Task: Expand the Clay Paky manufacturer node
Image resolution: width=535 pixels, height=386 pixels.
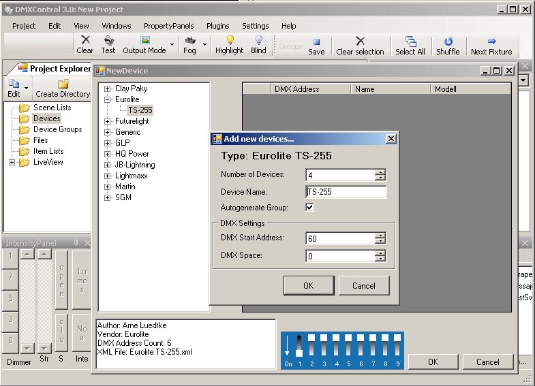Action: (x=108, y=89)
